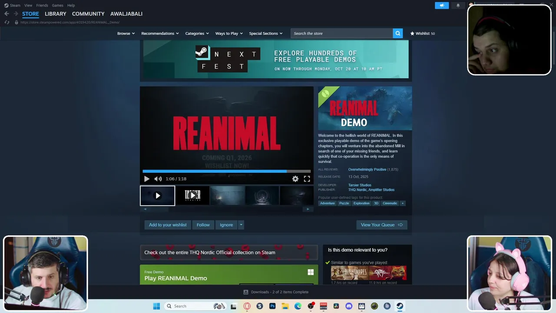The height and width of the screenshot is (313, 556).
Task: Go forward with the Steam forward arrow
Action: click(x=16, y=14)
